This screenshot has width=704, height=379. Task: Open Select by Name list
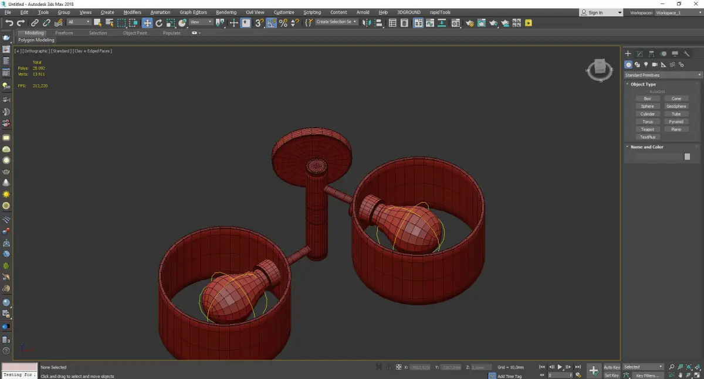pyautogui.click(x=110, y=23)
